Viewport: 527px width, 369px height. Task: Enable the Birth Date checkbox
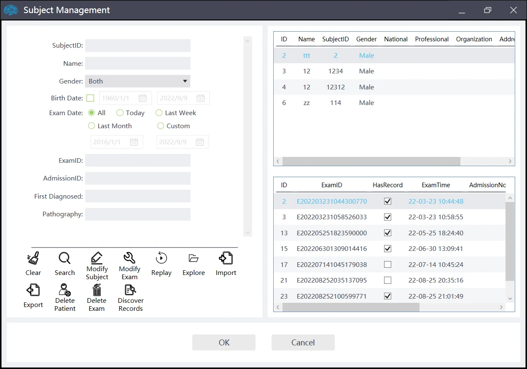point(90,98)
